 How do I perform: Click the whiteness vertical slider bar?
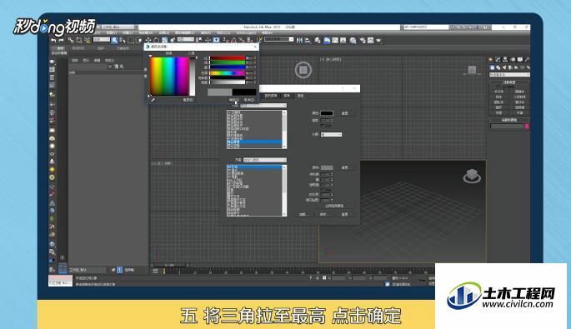(x=193, y=76)
